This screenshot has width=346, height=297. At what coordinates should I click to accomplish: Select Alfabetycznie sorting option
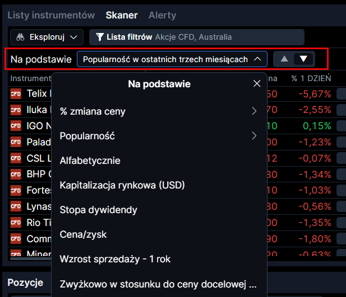click(90, 161)
